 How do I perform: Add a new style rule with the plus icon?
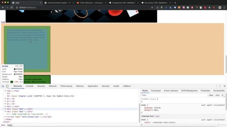(222, 95)
